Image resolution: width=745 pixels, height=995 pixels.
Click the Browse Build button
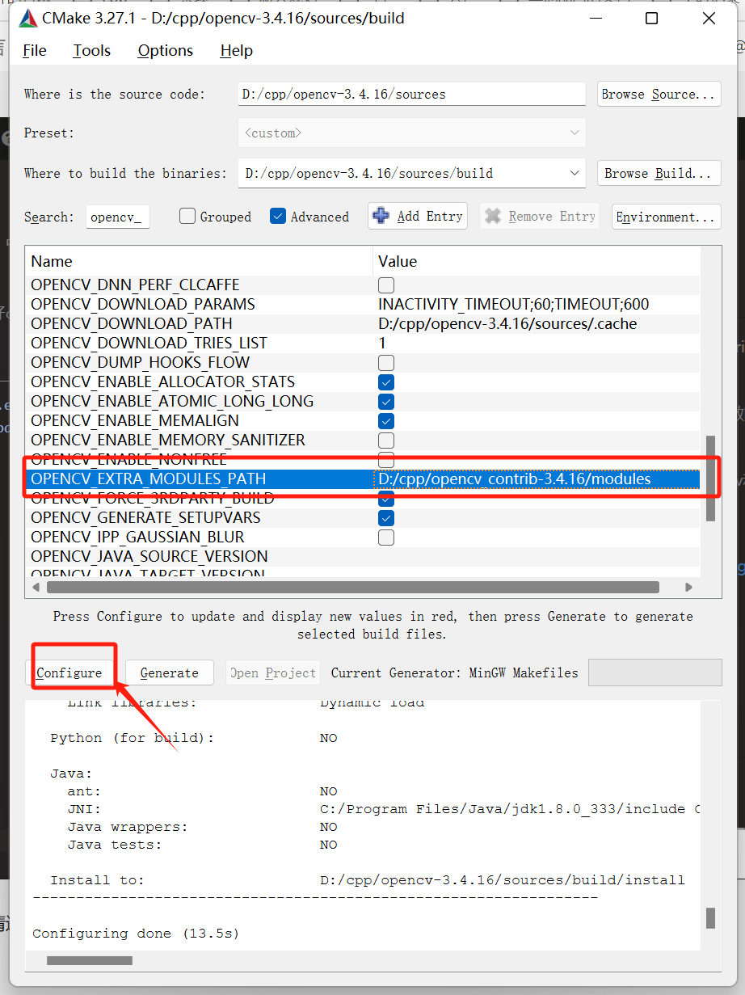(659, 173)
